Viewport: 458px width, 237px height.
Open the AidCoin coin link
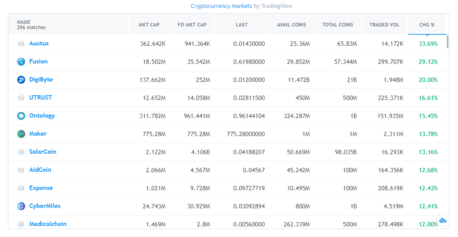point(41,170)
